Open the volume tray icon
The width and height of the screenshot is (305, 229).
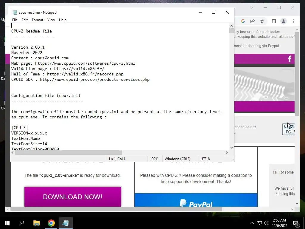pyautogui.click(x=266, y=223)
